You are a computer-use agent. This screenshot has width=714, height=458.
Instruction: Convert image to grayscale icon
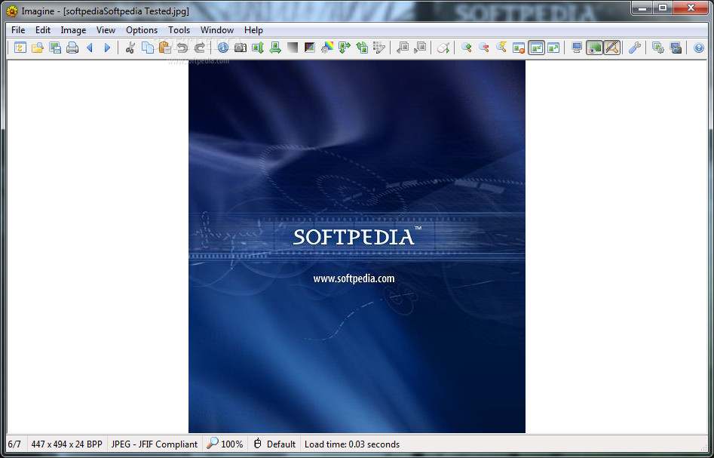coord(293,48)
